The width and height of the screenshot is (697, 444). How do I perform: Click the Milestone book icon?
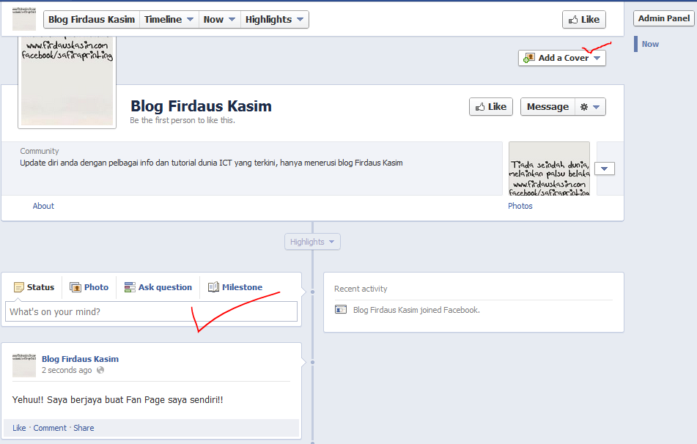tap(213, 287)
